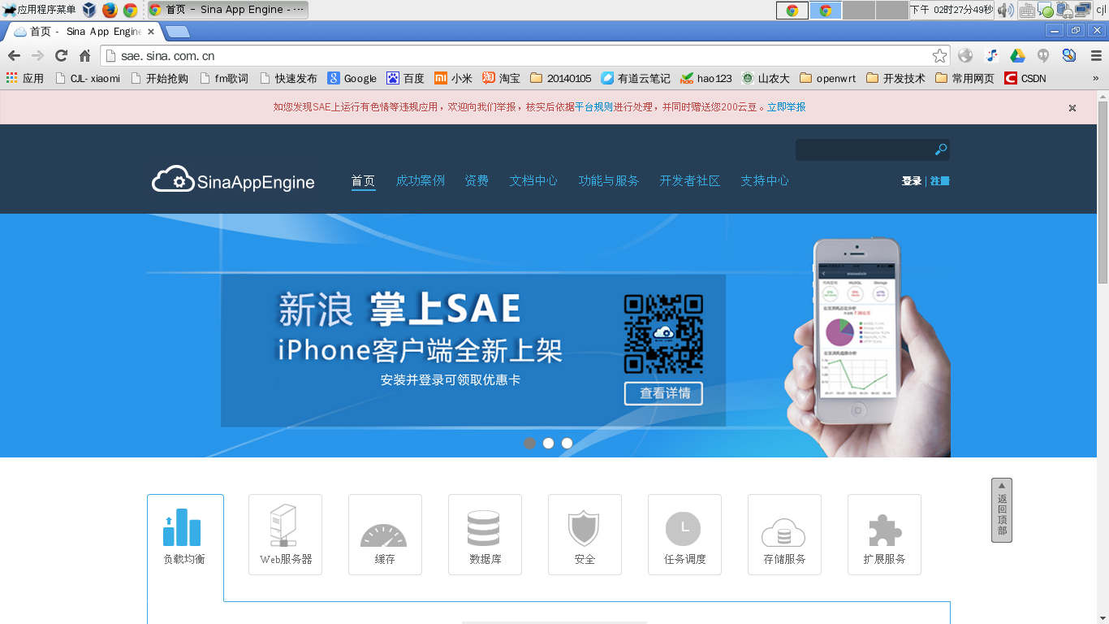Go to 文档中心 in navigation
The height and width of the screenshot is (624, 1109).
coord(533,180)
